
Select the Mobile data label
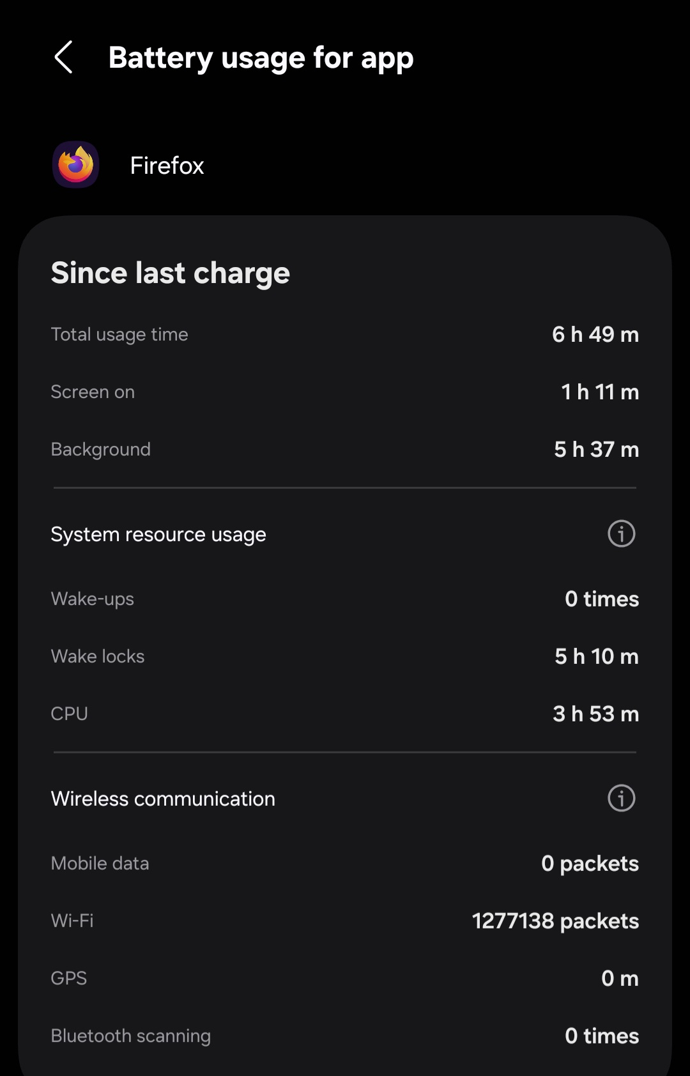[100, 863]
